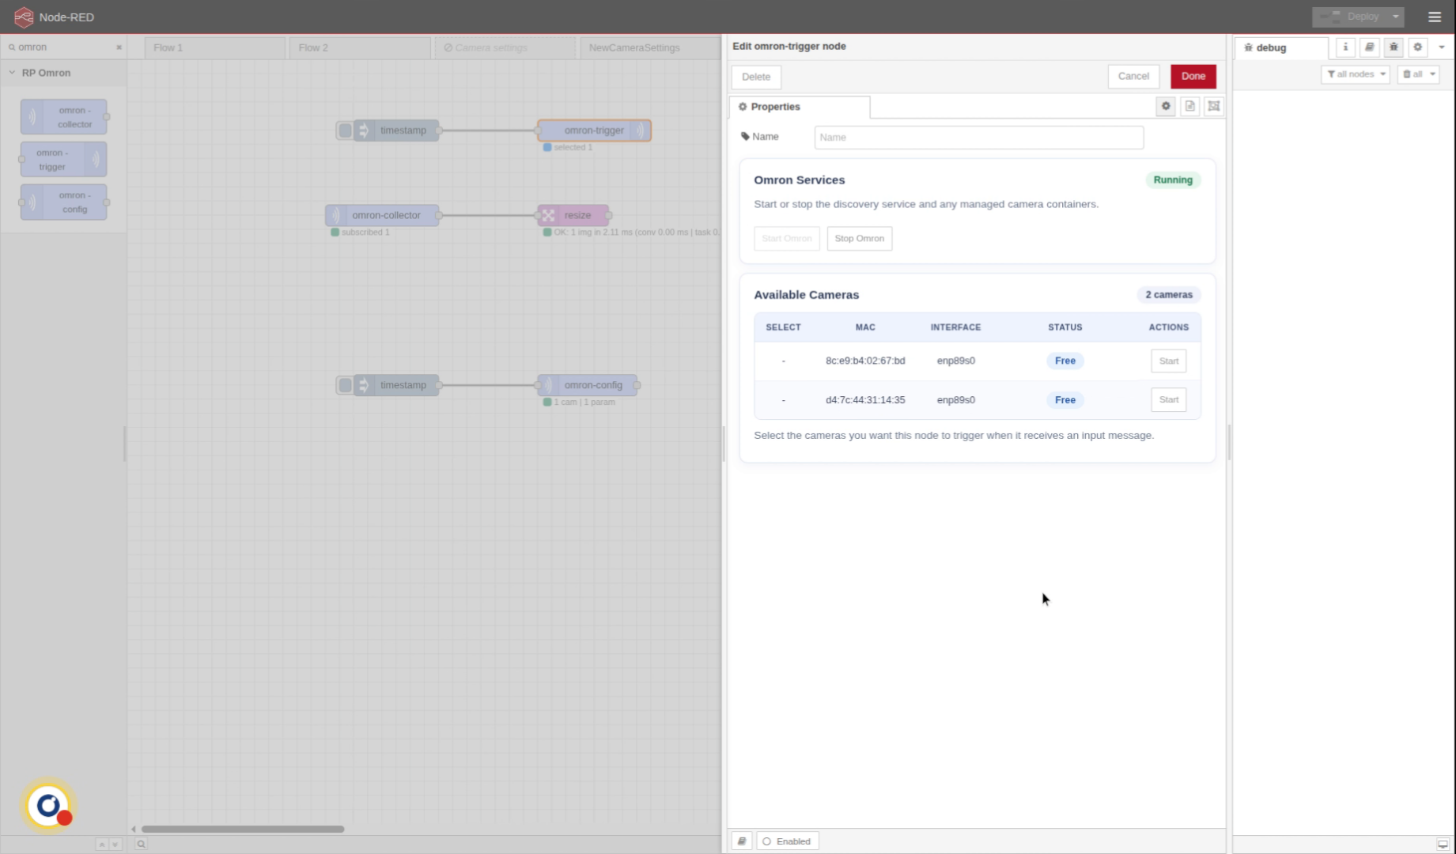Clear the omron palette search filter
This screenshot has height=854, width=1456.
coord(119,47)
